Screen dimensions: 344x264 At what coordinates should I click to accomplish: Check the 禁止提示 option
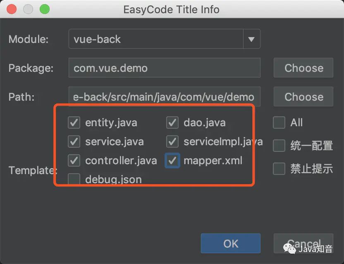click(279, 168)
